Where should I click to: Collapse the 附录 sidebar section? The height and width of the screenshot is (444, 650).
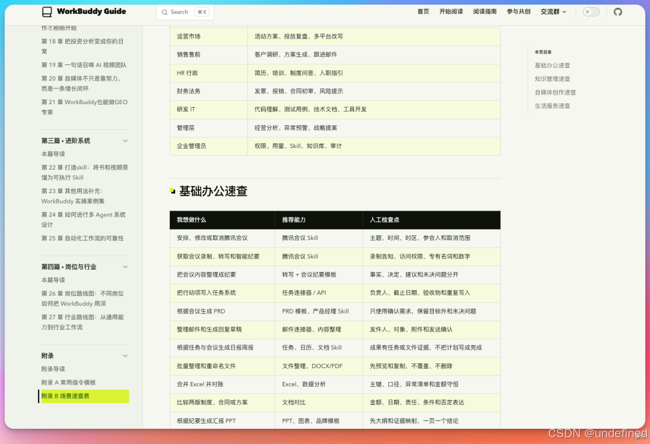125,356
